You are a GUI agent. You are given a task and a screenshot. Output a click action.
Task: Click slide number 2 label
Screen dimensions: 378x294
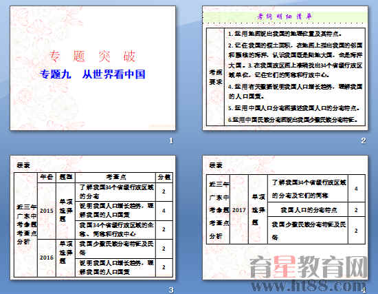[x=364, y=140]
